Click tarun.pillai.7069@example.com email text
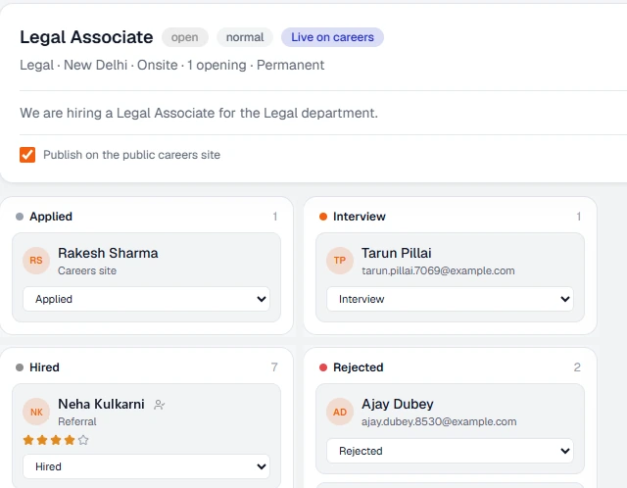 tap(438, 270)
